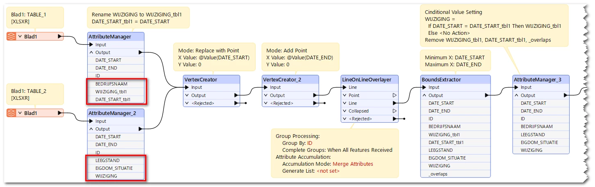Image resolution: width=595 pixels, height=187 pixels.
Task: Select the LineOnLineOverlayer transformer title
Action: pyautogui.click(x=366, y=79)
